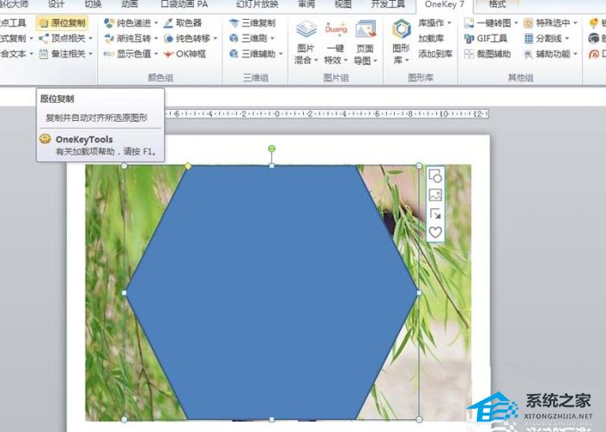Expand the 渐纯互转 dropdown arrow
This screenshot has width=606, height=432.
(156, 38)
